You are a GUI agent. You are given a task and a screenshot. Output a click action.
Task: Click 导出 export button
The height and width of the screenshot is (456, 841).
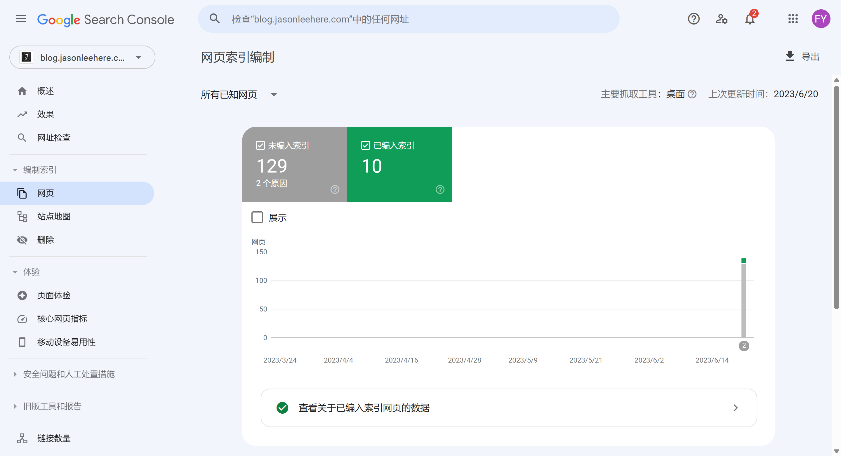[802, 56]
